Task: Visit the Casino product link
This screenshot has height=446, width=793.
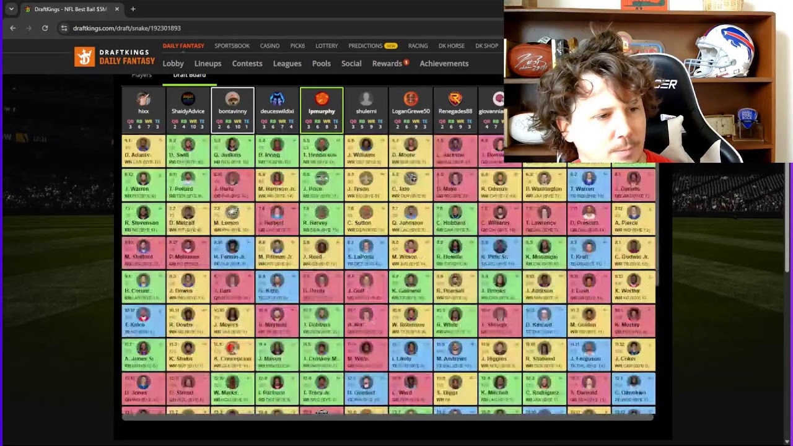Action: tap(269, 46)
